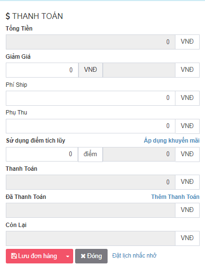Click the save icon on Lưu đơn hàng
205x277 pixels.
(14, 256)
